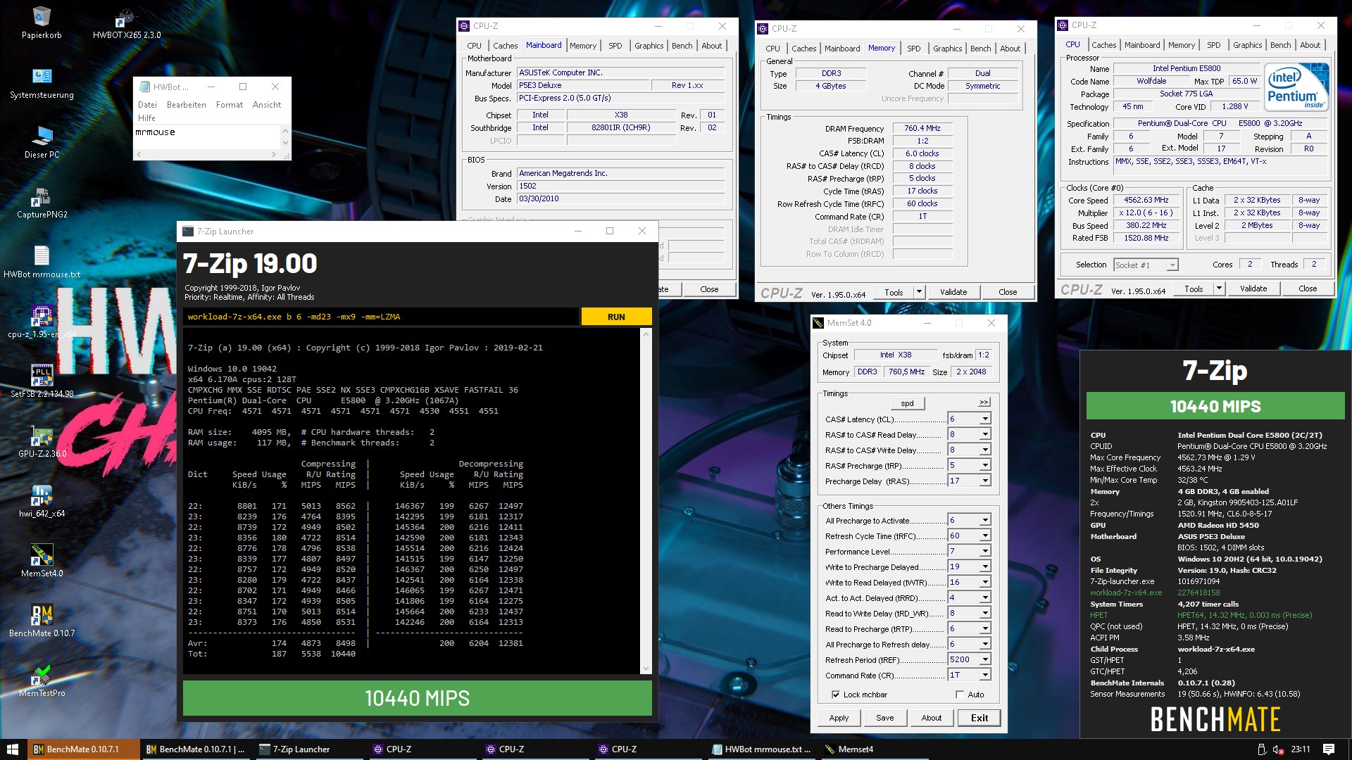Open Graphics tab in CPU-Z CPU window

click(1247, 45)
